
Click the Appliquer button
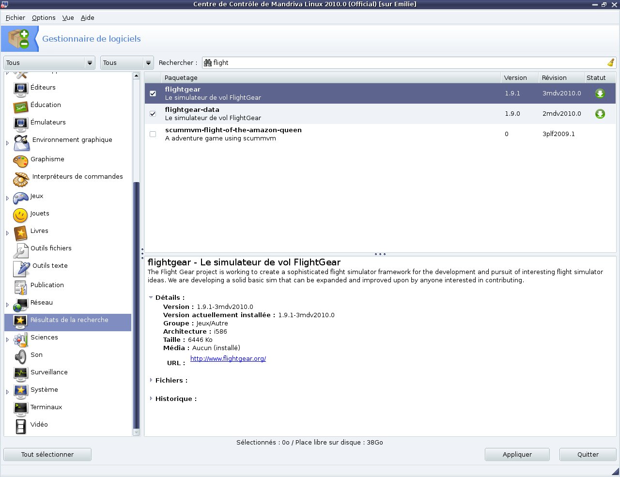(517, 454)
